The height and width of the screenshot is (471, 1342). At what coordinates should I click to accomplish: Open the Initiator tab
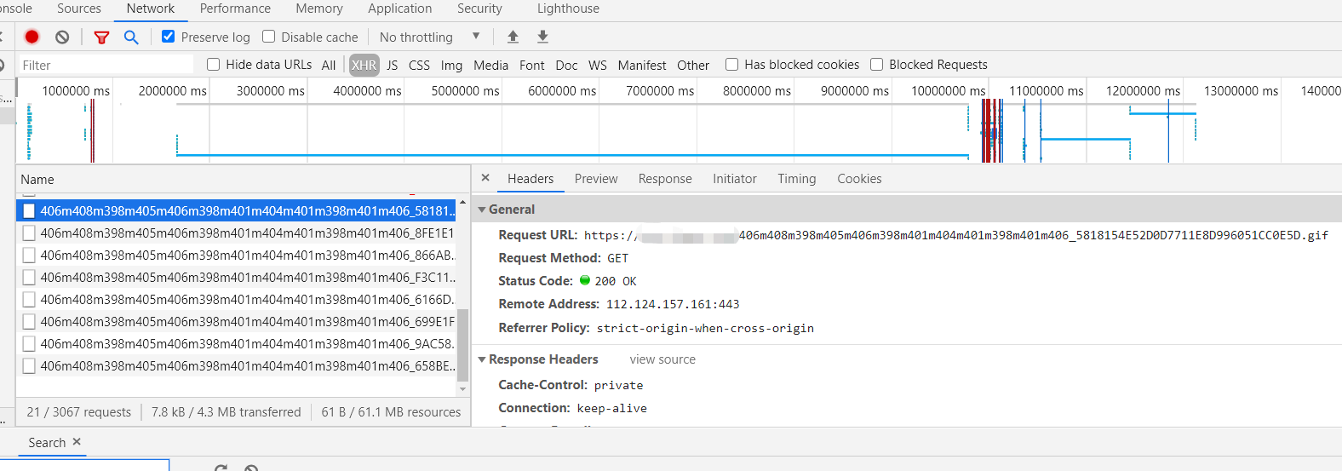pos(735,179)
